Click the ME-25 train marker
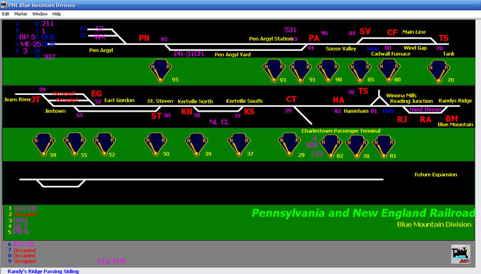The width and height of the screenshot is (481, 274). pos(30,44)
